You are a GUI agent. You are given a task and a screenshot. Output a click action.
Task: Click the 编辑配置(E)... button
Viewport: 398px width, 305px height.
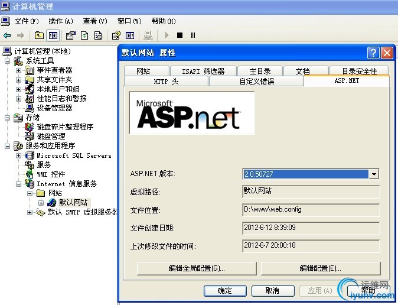click(x=321, y=268)
